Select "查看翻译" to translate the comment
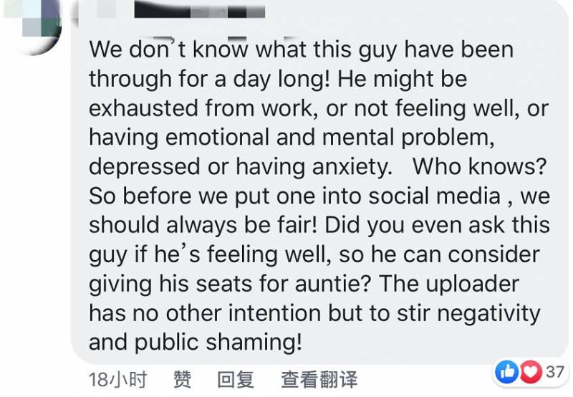 coord(319,379)
